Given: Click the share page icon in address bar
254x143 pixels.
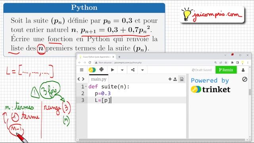Looking at the screenshot, I should [221, 62].
